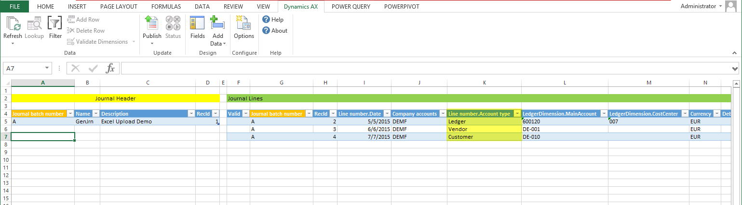Open the Options configure icon
Screen dimensions: 742x205
243,24
